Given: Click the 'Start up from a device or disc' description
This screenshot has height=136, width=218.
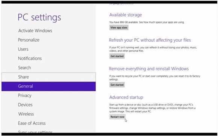Looking at the screenshot, I should click(x=152, y=108).
